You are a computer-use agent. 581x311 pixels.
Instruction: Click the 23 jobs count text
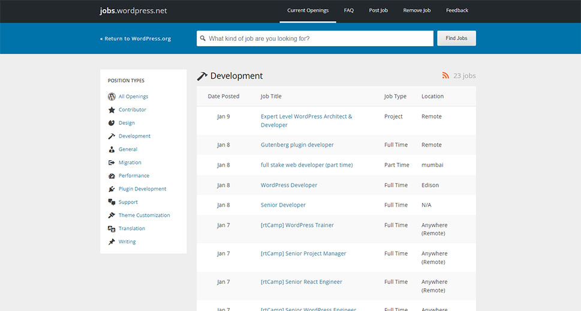point(464,76)
